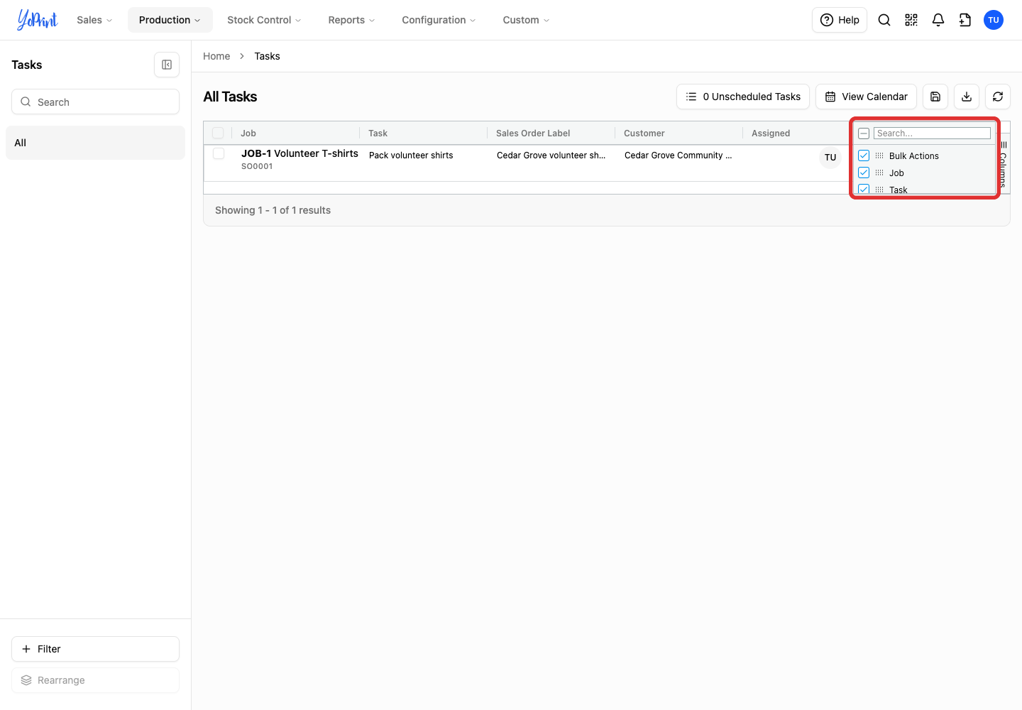
Task: Collapse the Tasks sidebar panel
Action: coord(167,65)
